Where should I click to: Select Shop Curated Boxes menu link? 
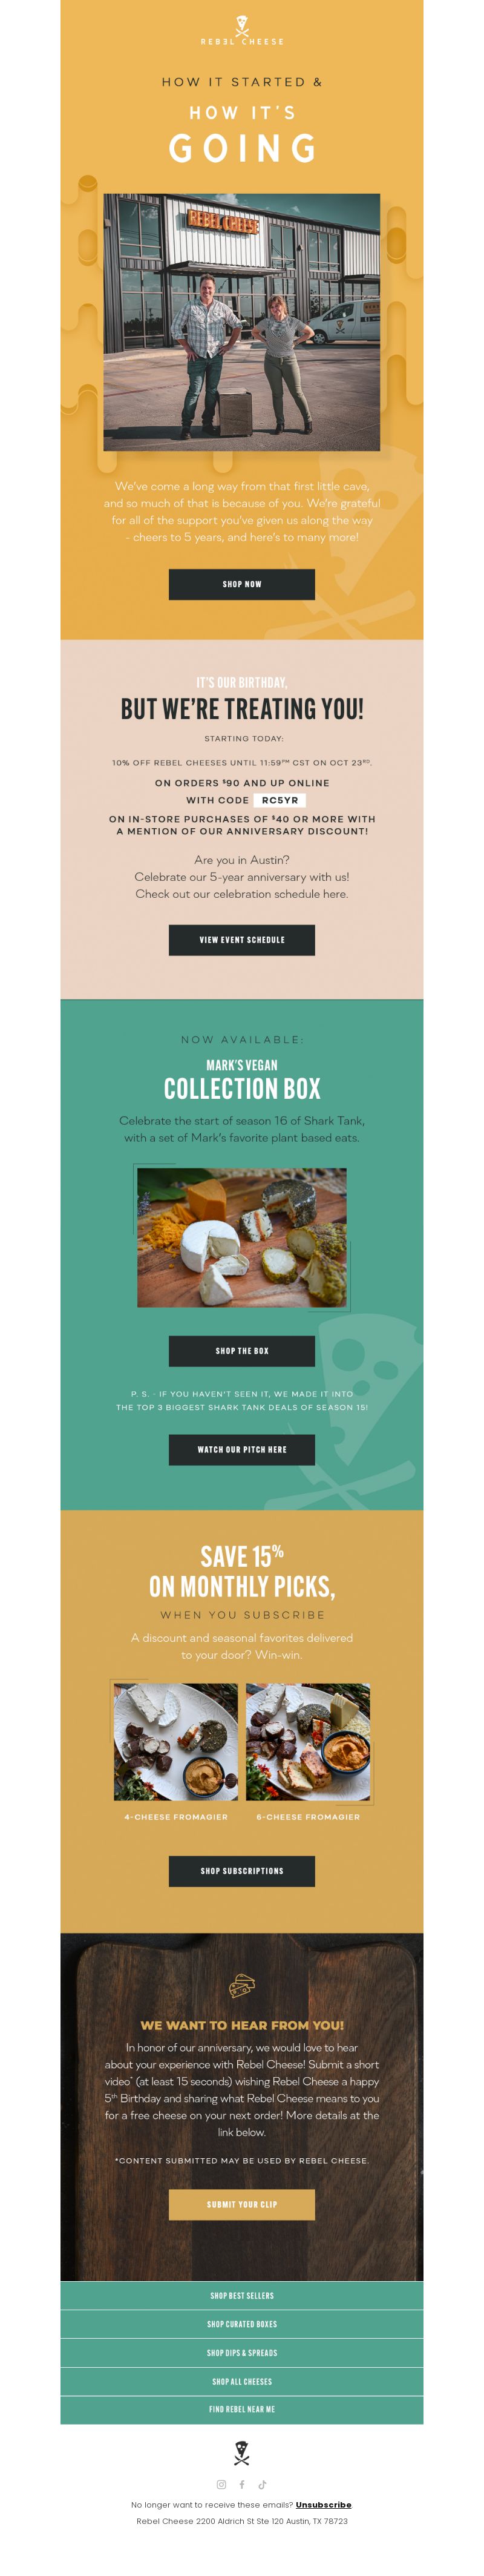(x=242, y=2324)
